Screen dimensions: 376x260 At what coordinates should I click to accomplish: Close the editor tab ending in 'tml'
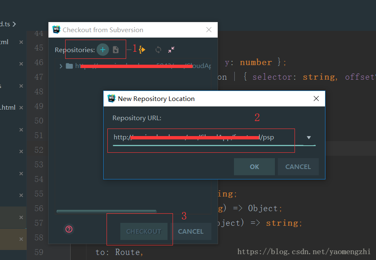[21, 42]
